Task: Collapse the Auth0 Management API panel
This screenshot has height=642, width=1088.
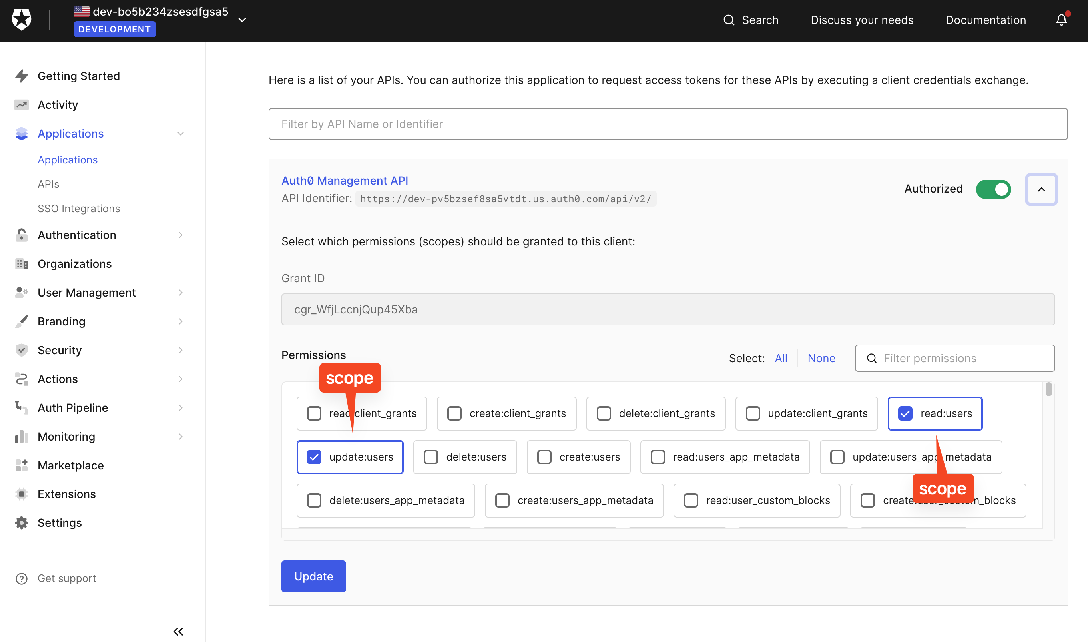Action: (1040, 189)
